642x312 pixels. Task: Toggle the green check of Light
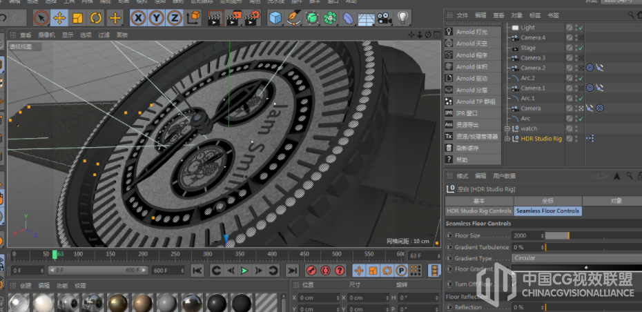click(581, 28)
